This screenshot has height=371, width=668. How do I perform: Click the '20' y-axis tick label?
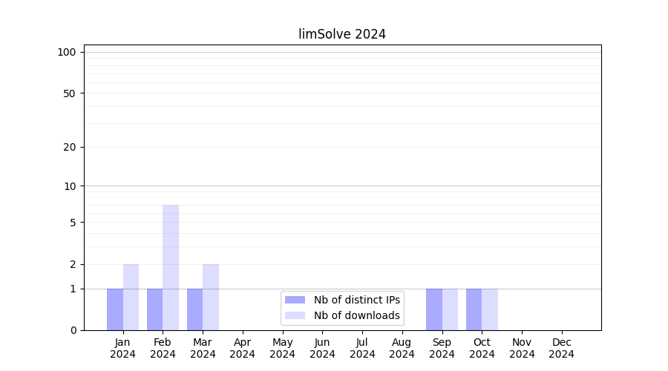[70, 147]
